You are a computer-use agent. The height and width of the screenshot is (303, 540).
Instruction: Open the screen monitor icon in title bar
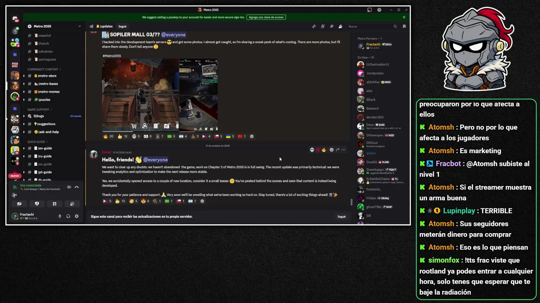click(x=370, y=10)
